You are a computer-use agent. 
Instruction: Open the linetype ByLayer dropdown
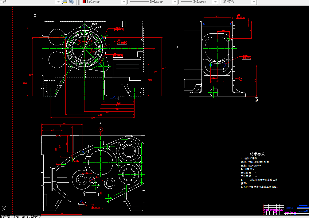click(175, 2)
